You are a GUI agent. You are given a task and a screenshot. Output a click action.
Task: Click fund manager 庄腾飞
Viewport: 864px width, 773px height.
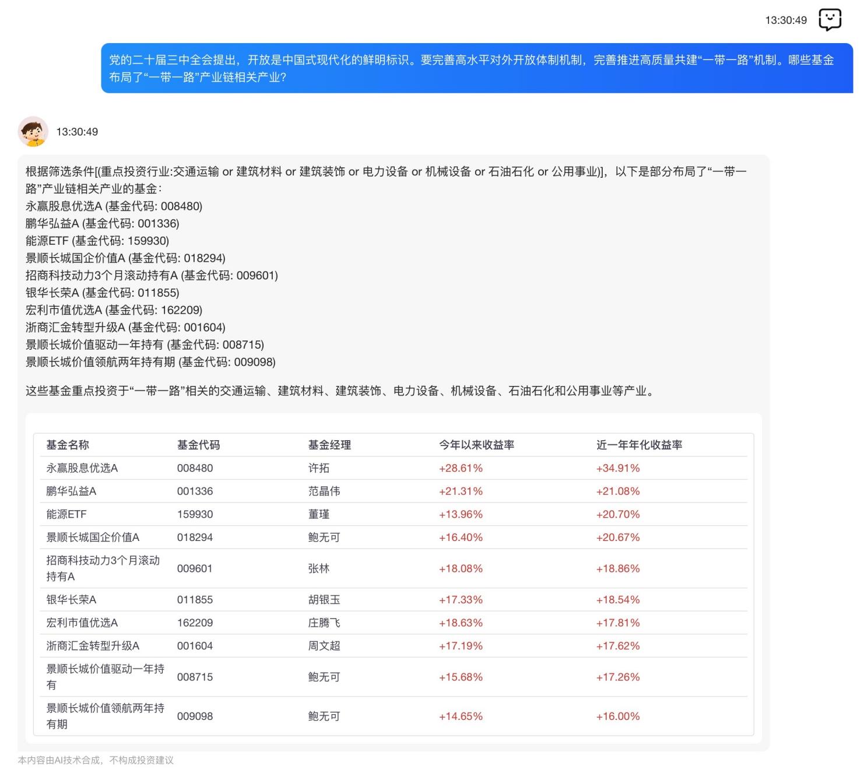point(324,623)
